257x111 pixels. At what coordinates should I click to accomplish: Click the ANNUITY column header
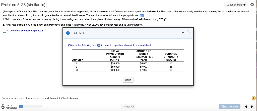77,60
